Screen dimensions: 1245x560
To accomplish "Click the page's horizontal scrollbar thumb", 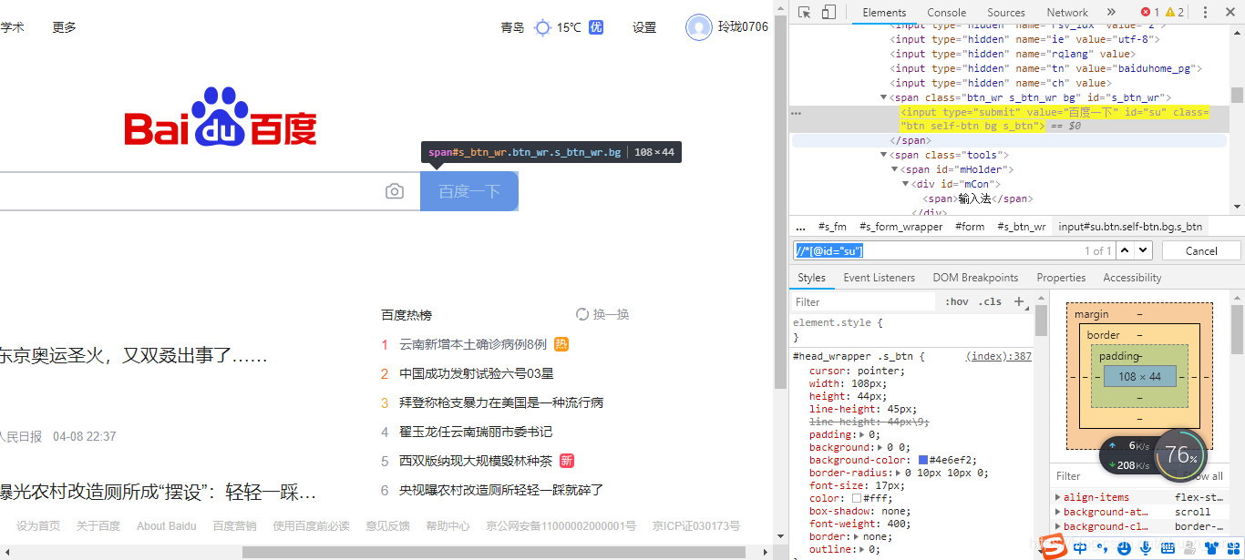I will (493, 552).
